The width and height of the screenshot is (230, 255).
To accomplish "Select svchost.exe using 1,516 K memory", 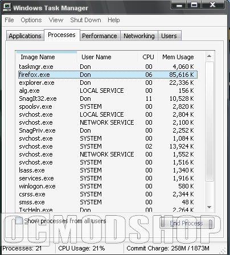I will (x=108, y=162).
